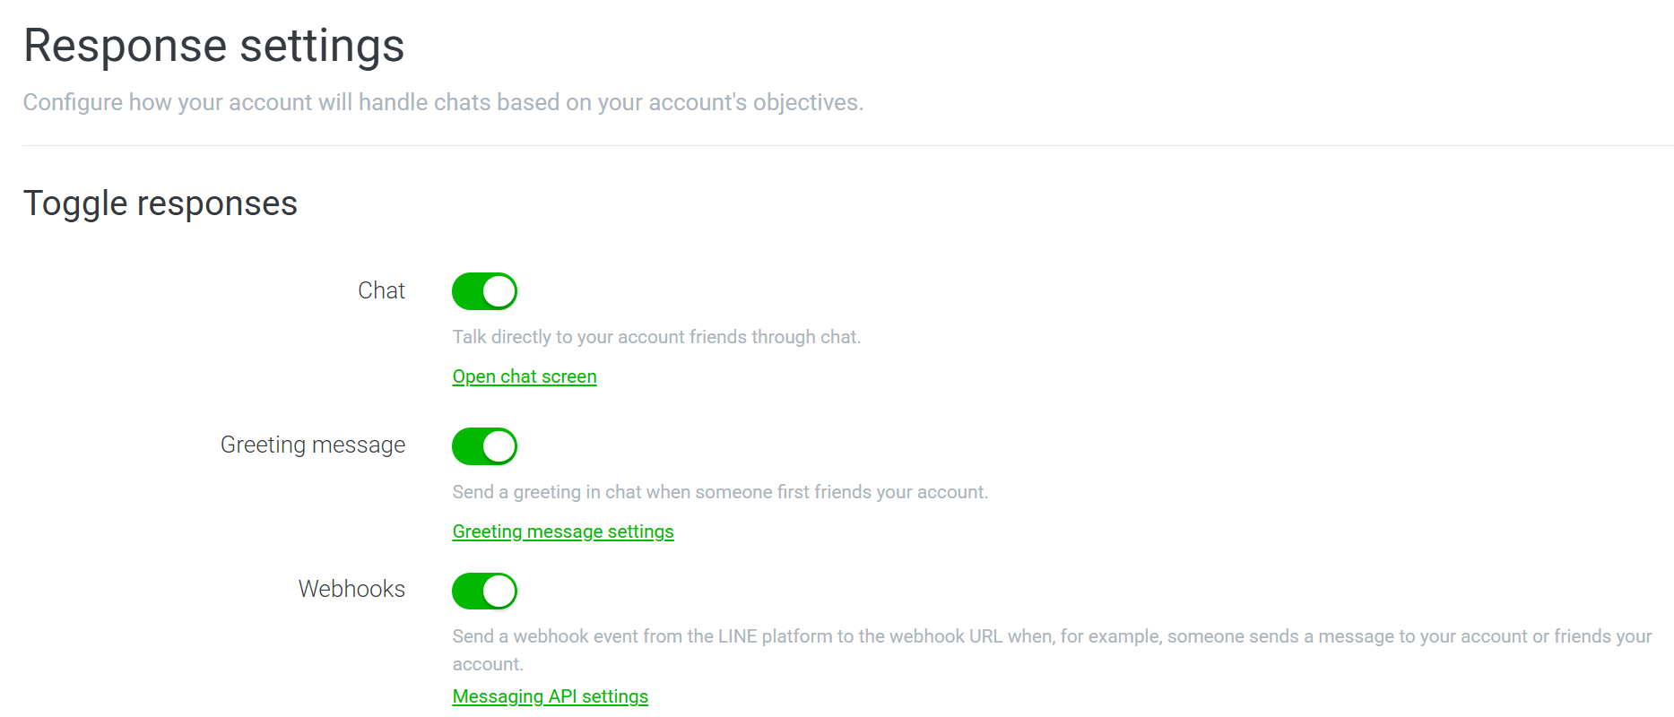1674x717 pixels.
Task: Click the divider line below the subtitle
Action: [847, 145]
